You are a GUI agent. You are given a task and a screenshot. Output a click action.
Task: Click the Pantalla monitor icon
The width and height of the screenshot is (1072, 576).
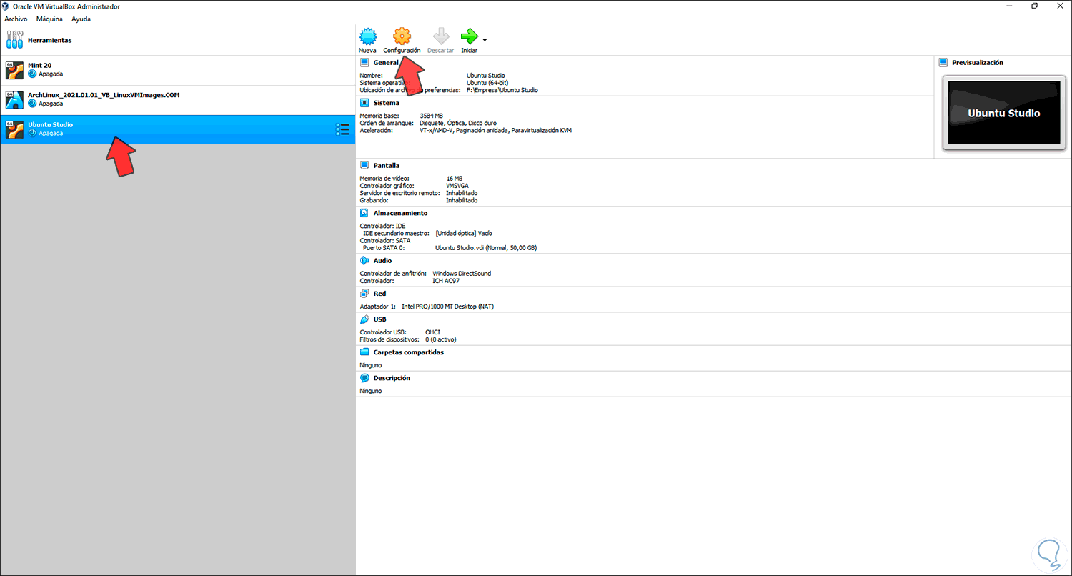click(x=364, y=166)
